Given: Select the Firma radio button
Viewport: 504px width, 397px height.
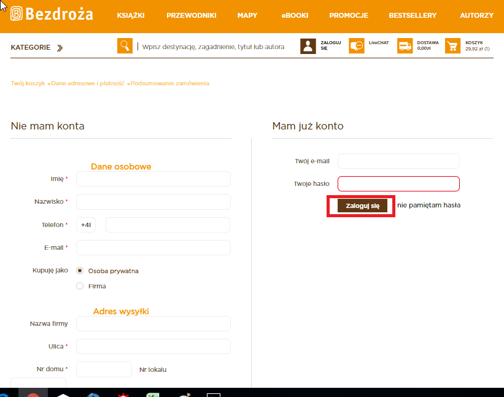Looking at the screenshot, I should click(x=80, y=286).
